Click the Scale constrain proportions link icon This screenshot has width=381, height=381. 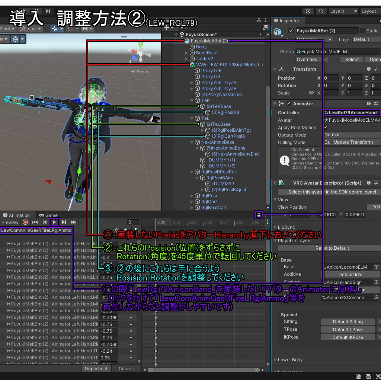[x=311, y=93]
